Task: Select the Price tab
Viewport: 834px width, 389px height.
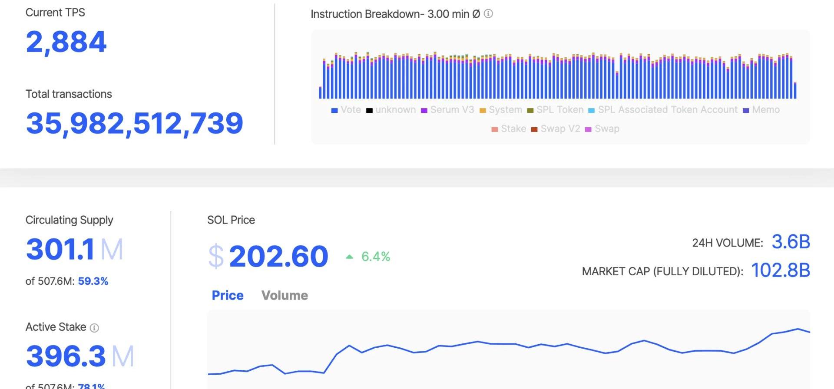Action: [x=228, y=295]
